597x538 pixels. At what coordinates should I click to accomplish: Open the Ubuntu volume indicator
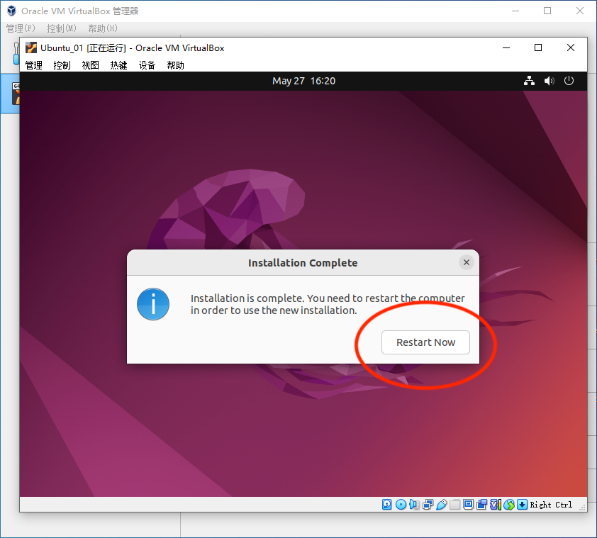click(x=549, y=81)
